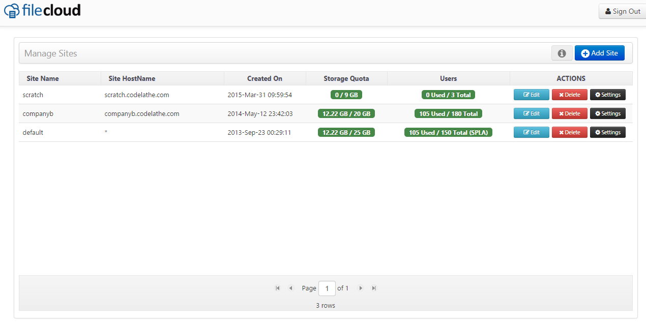The image size is (646, 323).
Task: Click created date '2014-May-12 23:42:03'
Action: click(260, 113)
